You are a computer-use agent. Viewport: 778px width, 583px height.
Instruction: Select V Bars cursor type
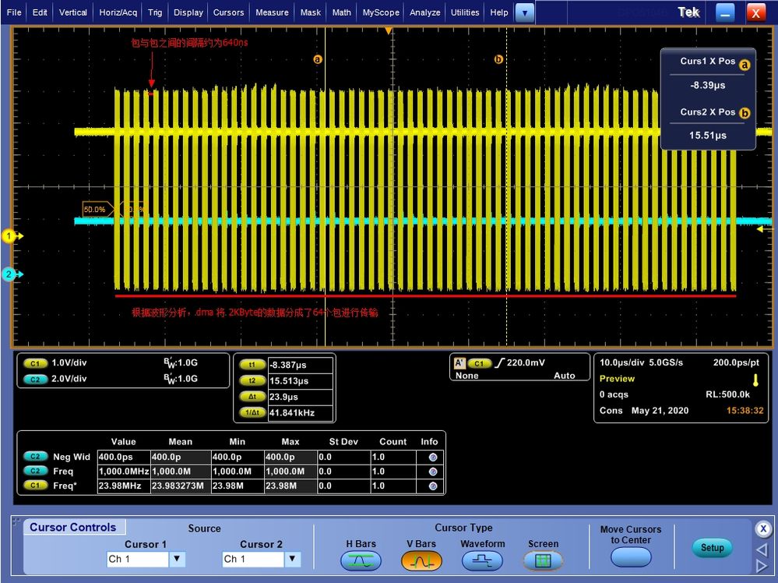pos(421,560)
